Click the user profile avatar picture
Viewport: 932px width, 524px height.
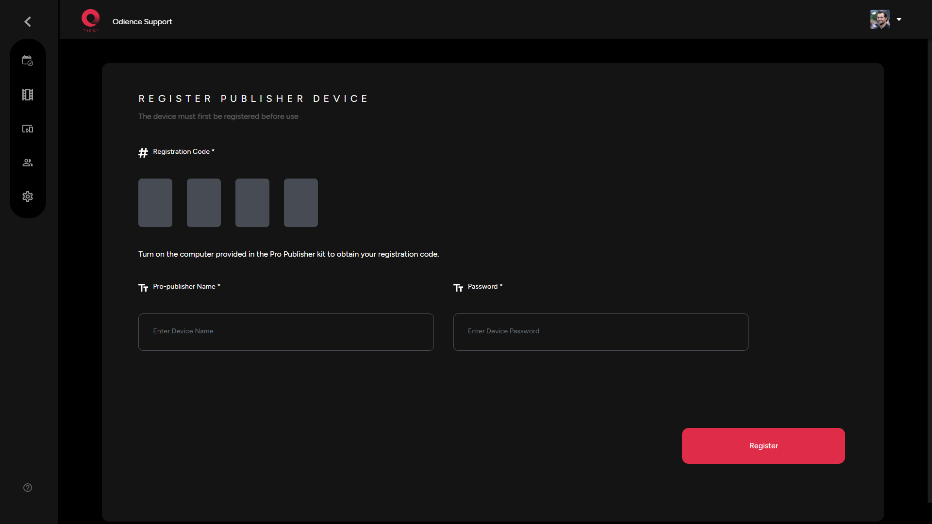(880, 19)
